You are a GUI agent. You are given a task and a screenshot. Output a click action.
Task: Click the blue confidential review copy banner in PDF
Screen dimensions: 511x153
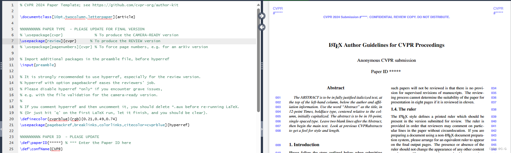tap(386, 17)
